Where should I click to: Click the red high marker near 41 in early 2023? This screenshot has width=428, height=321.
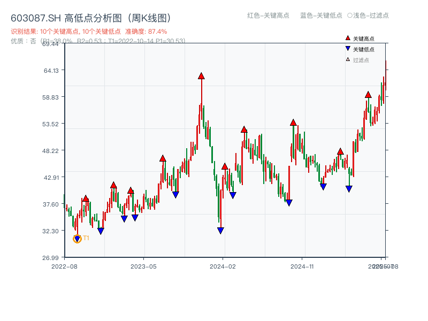pyautogui.click(x=113, y=185)
